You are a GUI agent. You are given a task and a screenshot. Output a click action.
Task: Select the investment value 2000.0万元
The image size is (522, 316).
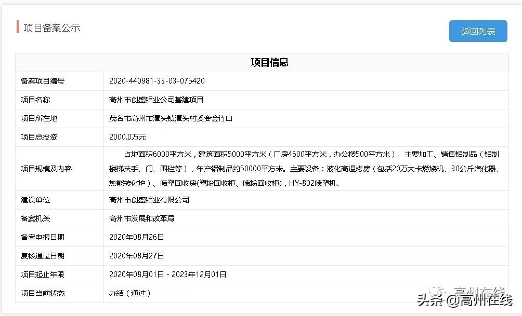tap(131, 137)
